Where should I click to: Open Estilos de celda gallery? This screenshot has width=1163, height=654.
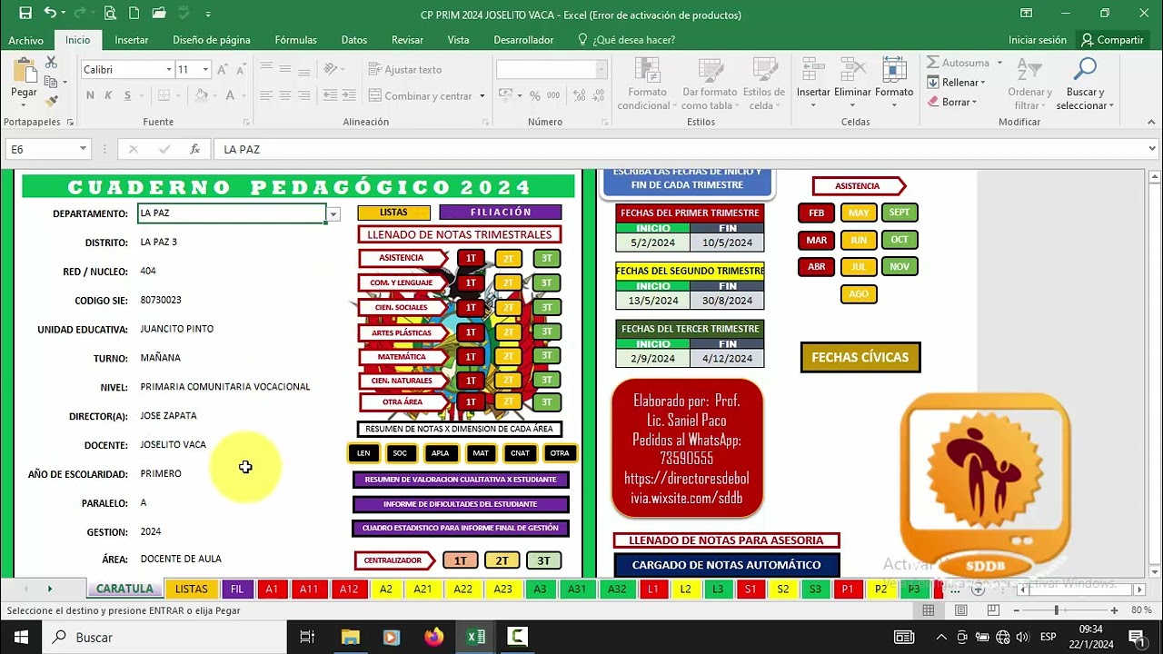764,84
